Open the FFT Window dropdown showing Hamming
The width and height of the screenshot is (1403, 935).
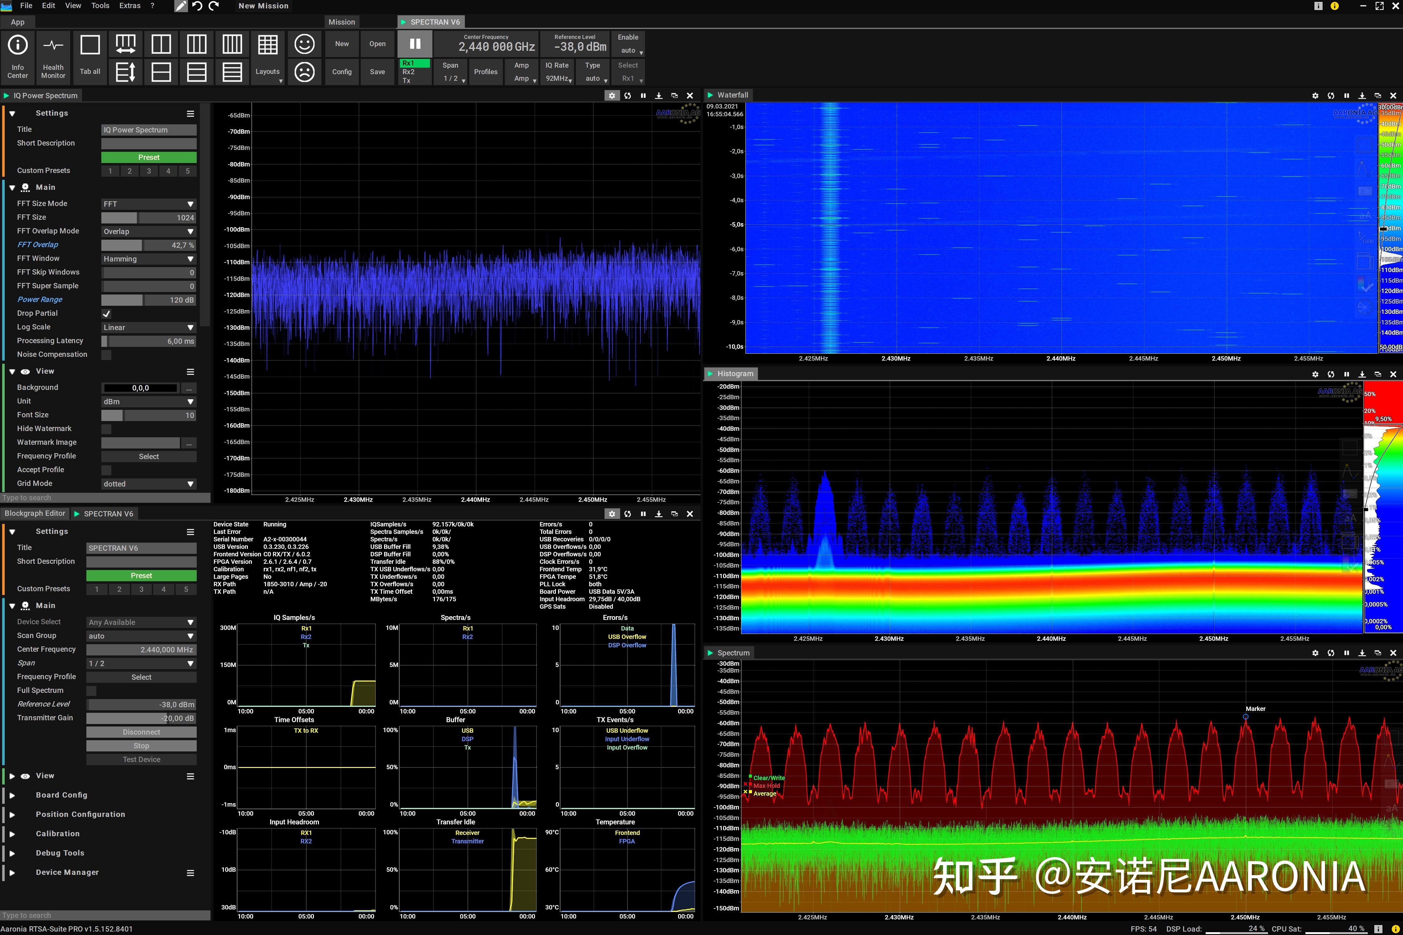tap(148, 259)
